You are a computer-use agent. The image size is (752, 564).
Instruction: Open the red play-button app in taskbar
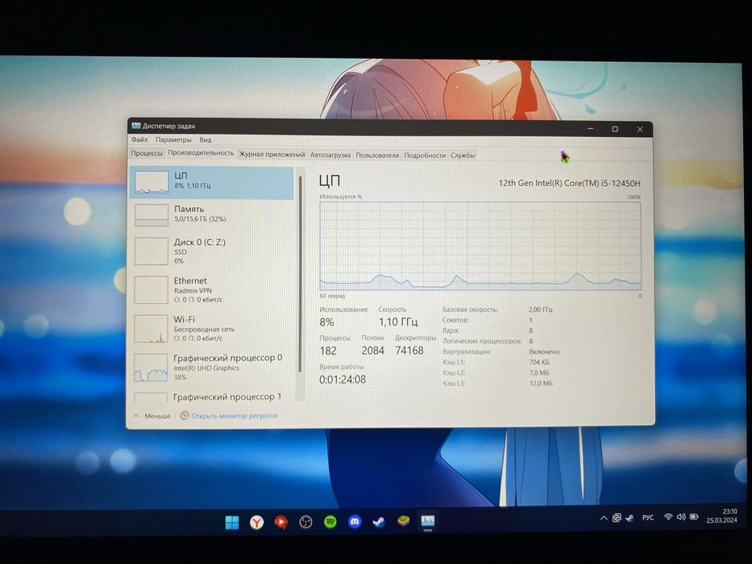[x=281, y=522]
